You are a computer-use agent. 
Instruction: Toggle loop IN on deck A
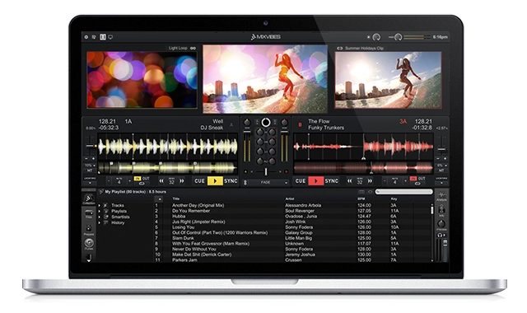pyautogui.click(x=138, y=179)
